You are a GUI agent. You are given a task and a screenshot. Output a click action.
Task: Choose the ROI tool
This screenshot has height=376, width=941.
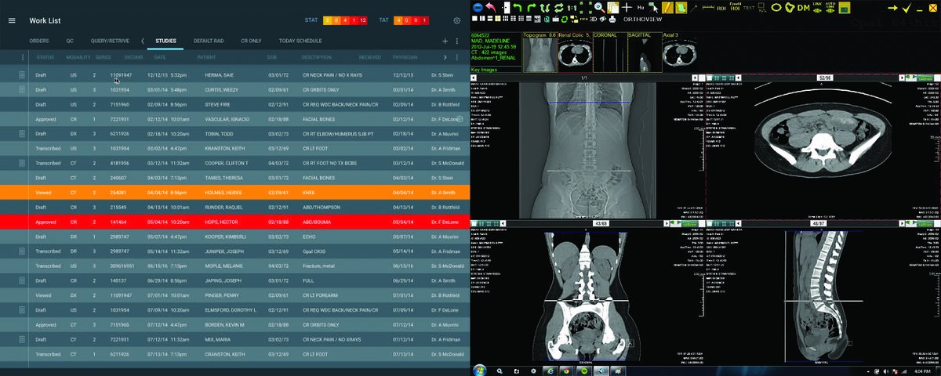[721, 9]
